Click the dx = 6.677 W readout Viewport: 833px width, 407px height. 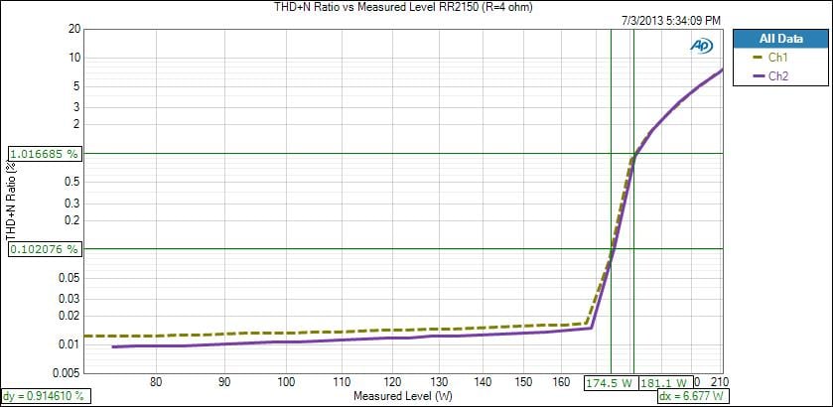[x=693, y=396]
